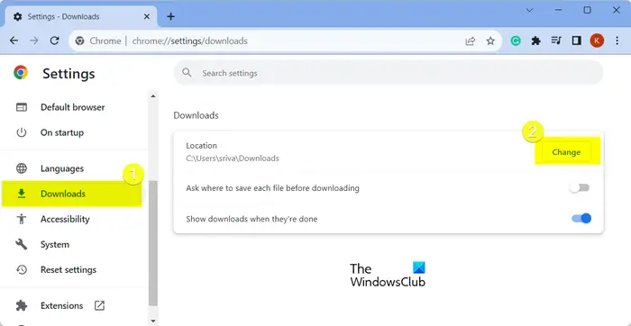Toggle the side panel icon
631x326 pixels.
[x=576, y=41]
